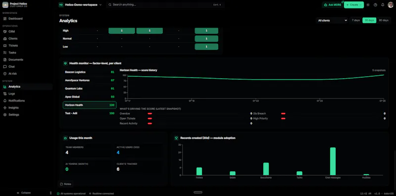396x196 pixels.
Task: Click the Overdue factor red bar
Action: [x=150, y=114]
